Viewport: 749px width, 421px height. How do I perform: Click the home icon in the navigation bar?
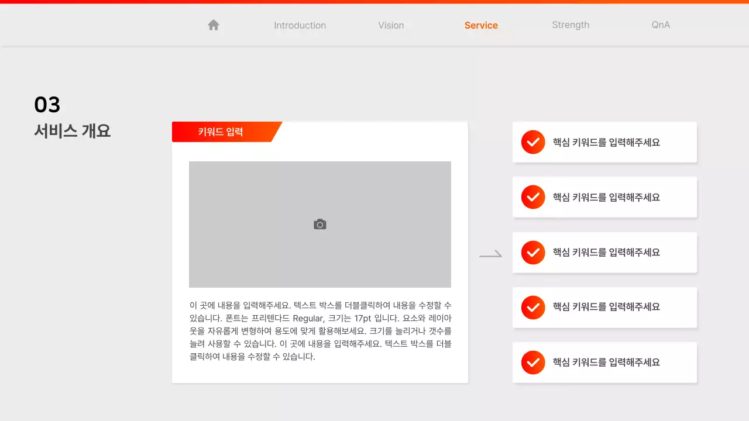click(213, 25)
